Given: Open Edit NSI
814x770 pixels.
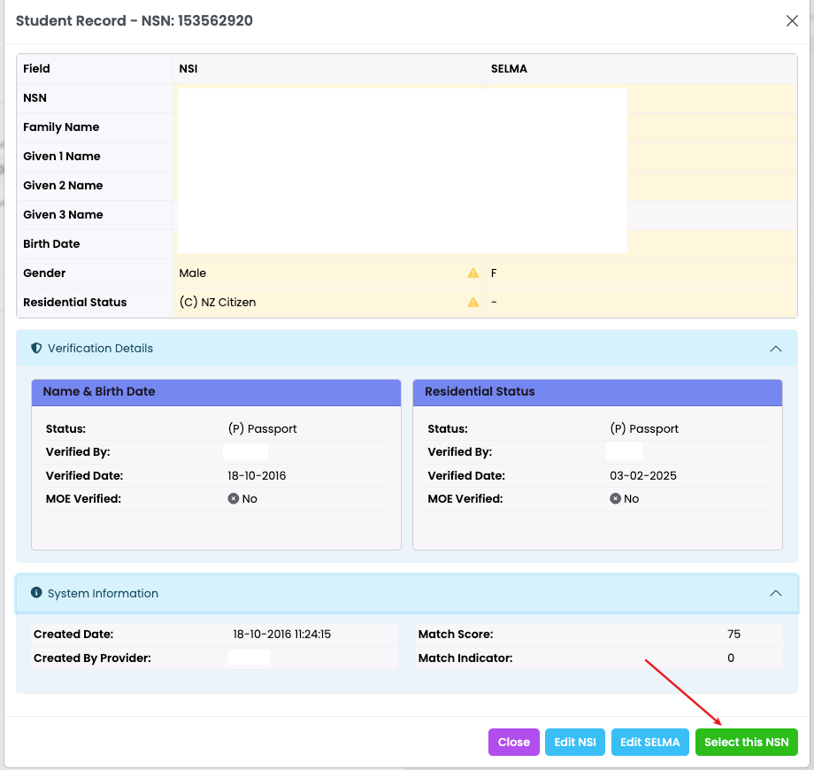Looking at the screenshot, I should (x=575, y=742).
